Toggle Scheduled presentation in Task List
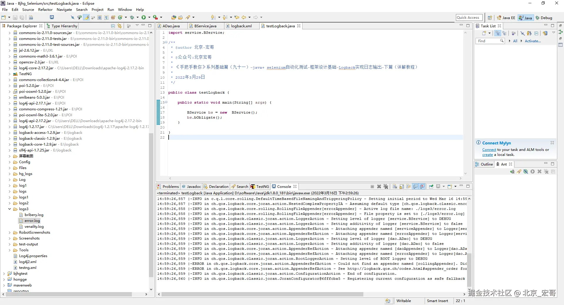The width and height of the screenshot is (564, 305). [x=504, y=33]
